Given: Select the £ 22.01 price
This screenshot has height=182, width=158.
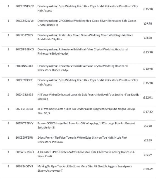Looking at the screenshot, I should pyautogui.click(x=148, y=97).
